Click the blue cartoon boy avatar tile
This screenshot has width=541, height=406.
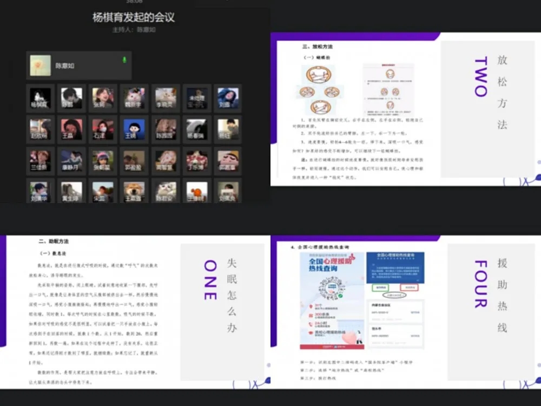[x=134, y=129]
